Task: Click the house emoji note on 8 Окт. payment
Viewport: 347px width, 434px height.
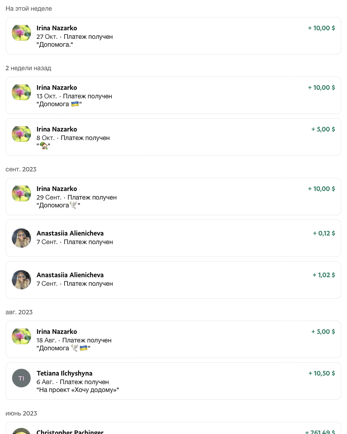Action: click(x=43, y=146)
